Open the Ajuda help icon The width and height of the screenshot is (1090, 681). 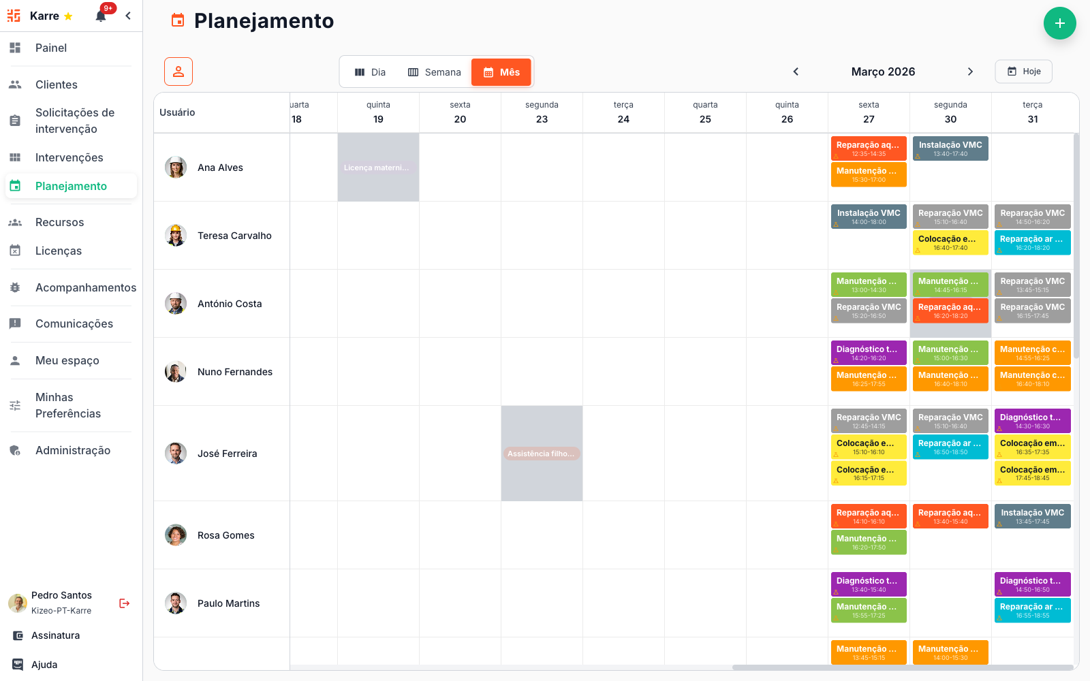[x=18, y=665]
